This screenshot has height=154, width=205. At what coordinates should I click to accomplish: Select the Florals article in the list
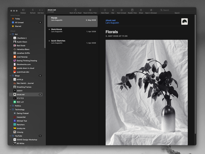72,21
